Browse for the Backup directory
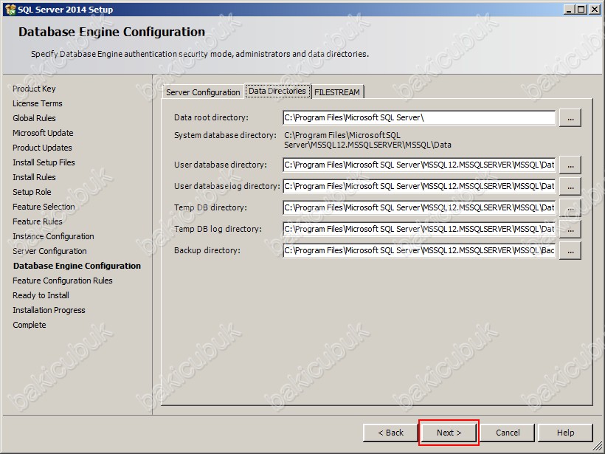Viewport: 605px width, 454px height. click(570, 251)
